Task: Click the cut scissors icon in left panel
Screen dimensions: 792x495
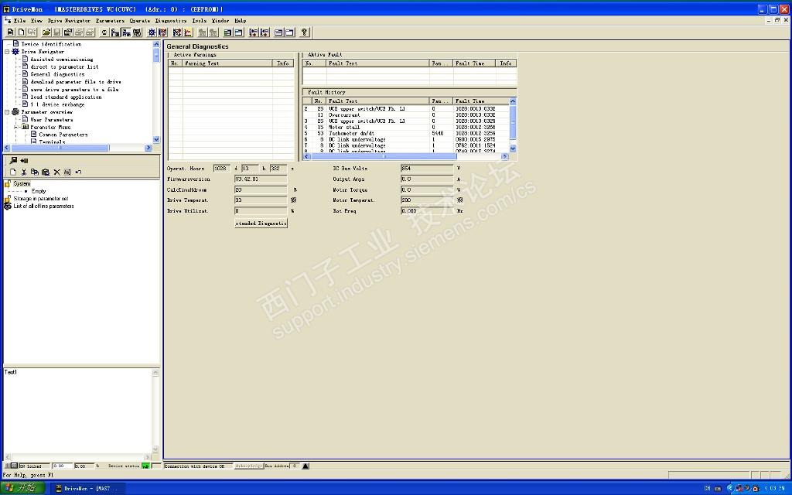Action: point(24,172)
